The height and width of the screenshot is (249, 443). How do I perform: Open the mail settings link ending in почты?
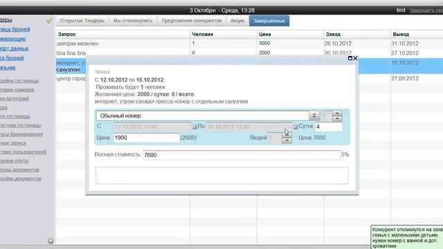pos(14,161)
